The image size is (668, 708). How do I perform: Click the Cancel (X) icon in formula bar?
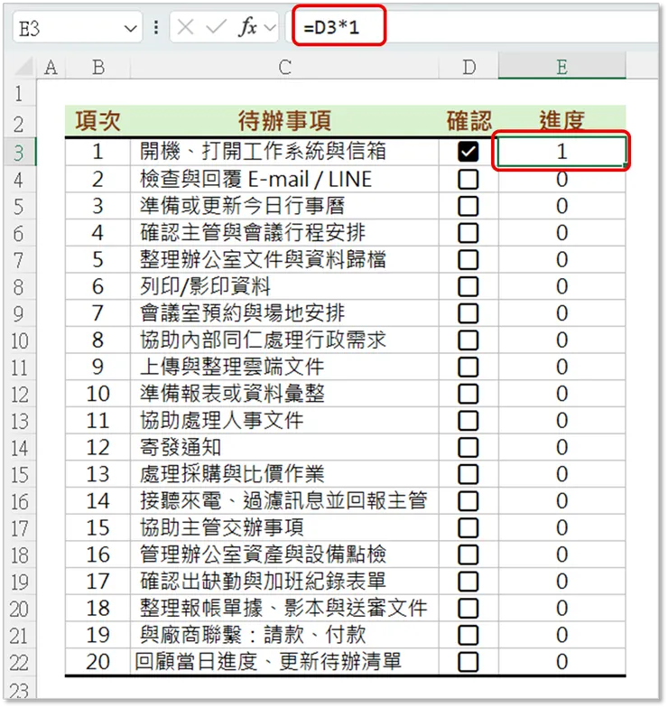click(186, 28)
